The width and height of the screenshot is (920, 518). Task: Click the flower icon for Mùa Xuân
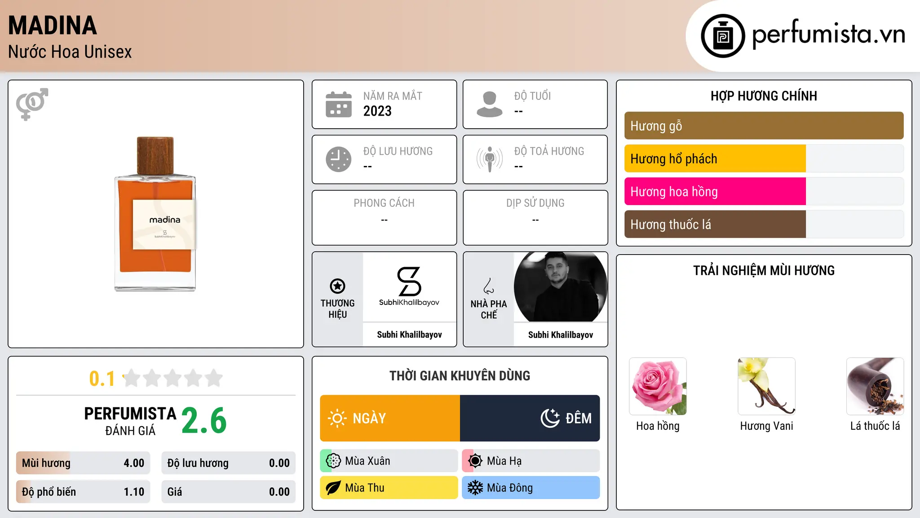(334, 461)
